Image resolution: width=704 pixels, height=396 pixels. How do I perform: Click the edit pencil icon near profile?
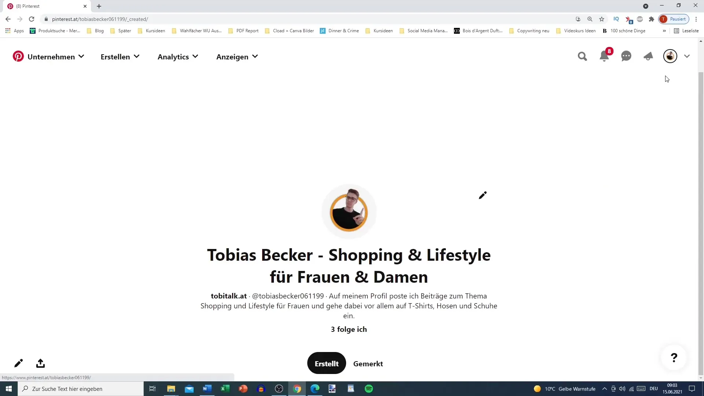[483, 195]
